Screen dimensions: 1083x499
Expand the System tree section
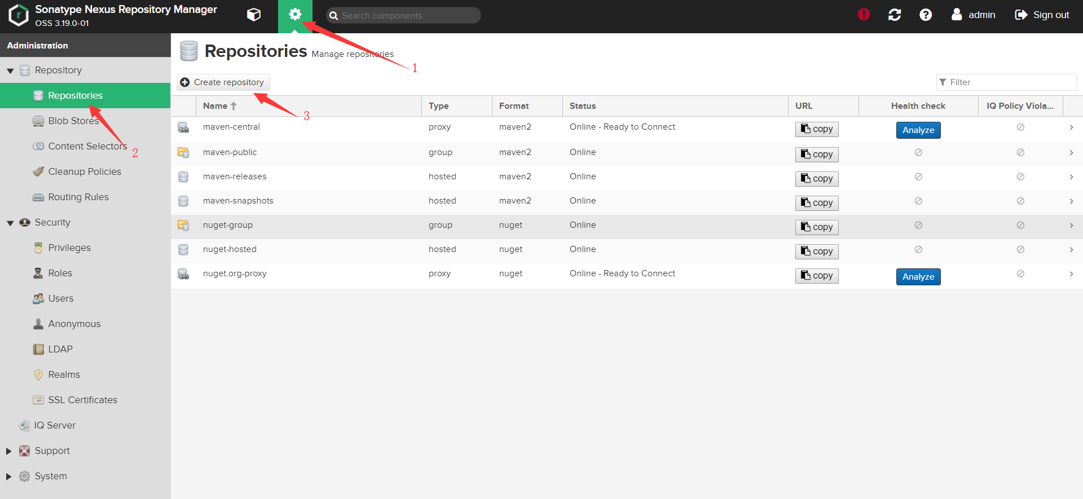[8, 476]
